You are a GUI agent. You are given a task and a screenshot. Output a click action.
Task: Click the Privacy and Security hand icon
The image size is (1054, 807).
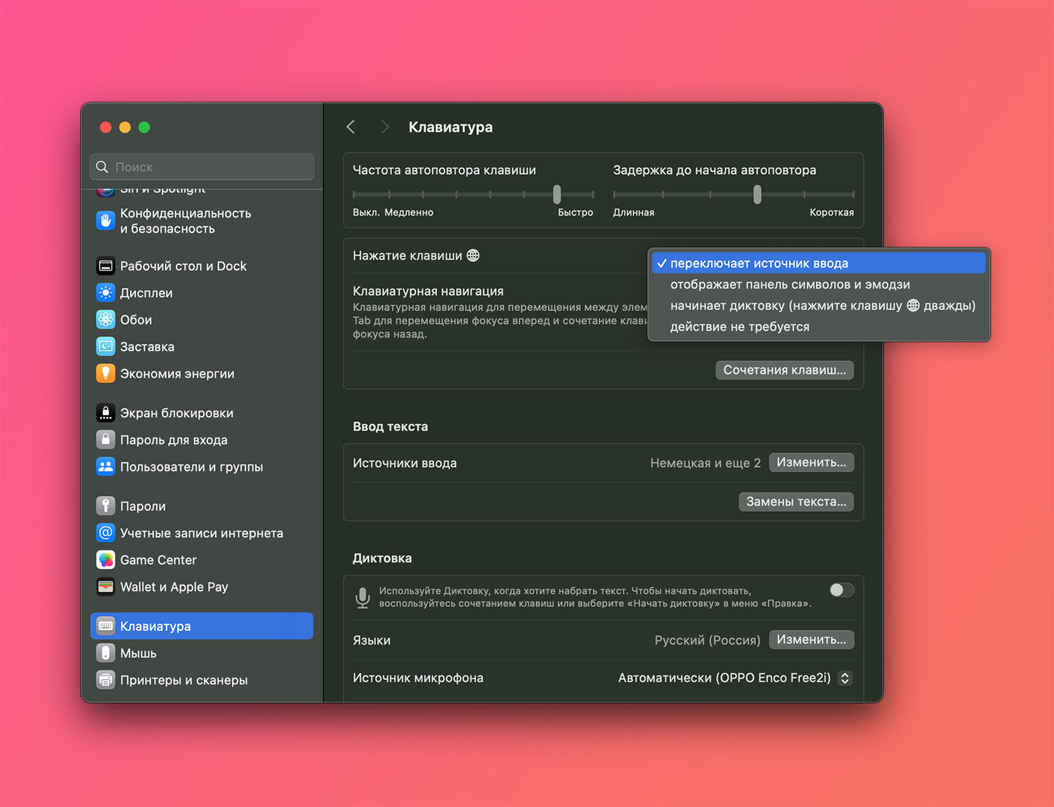pyautogui.click(x=105, y=221)
